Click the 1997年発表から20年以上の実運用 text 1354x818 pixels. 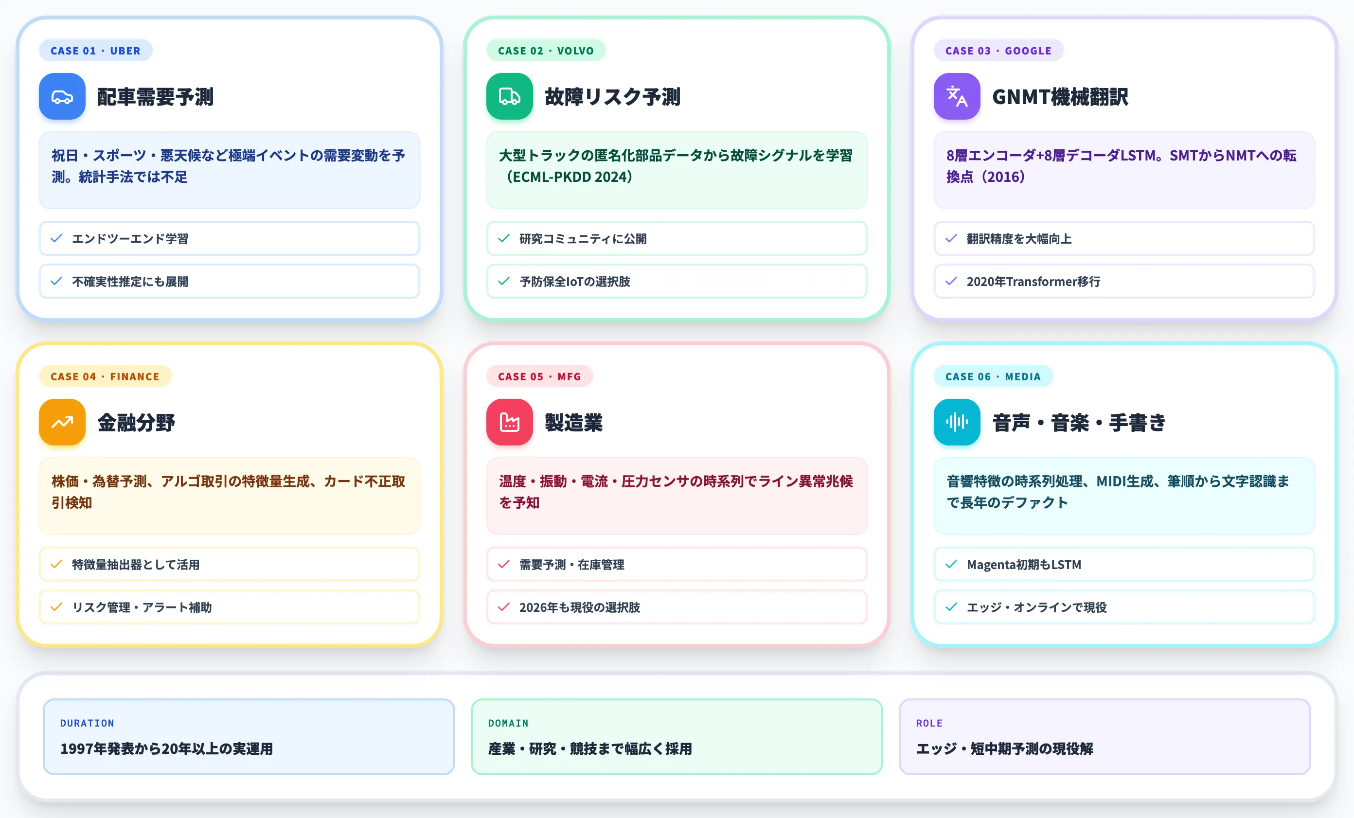166,748
